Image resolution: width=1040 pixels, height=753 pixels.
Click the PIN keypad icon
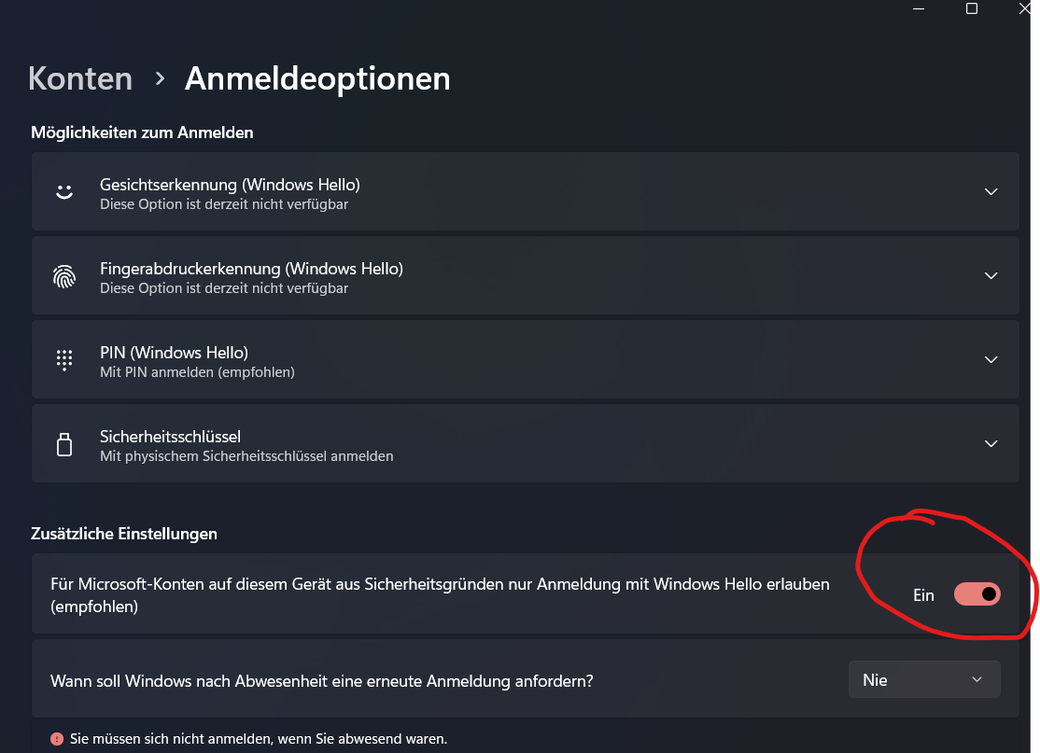63,359
